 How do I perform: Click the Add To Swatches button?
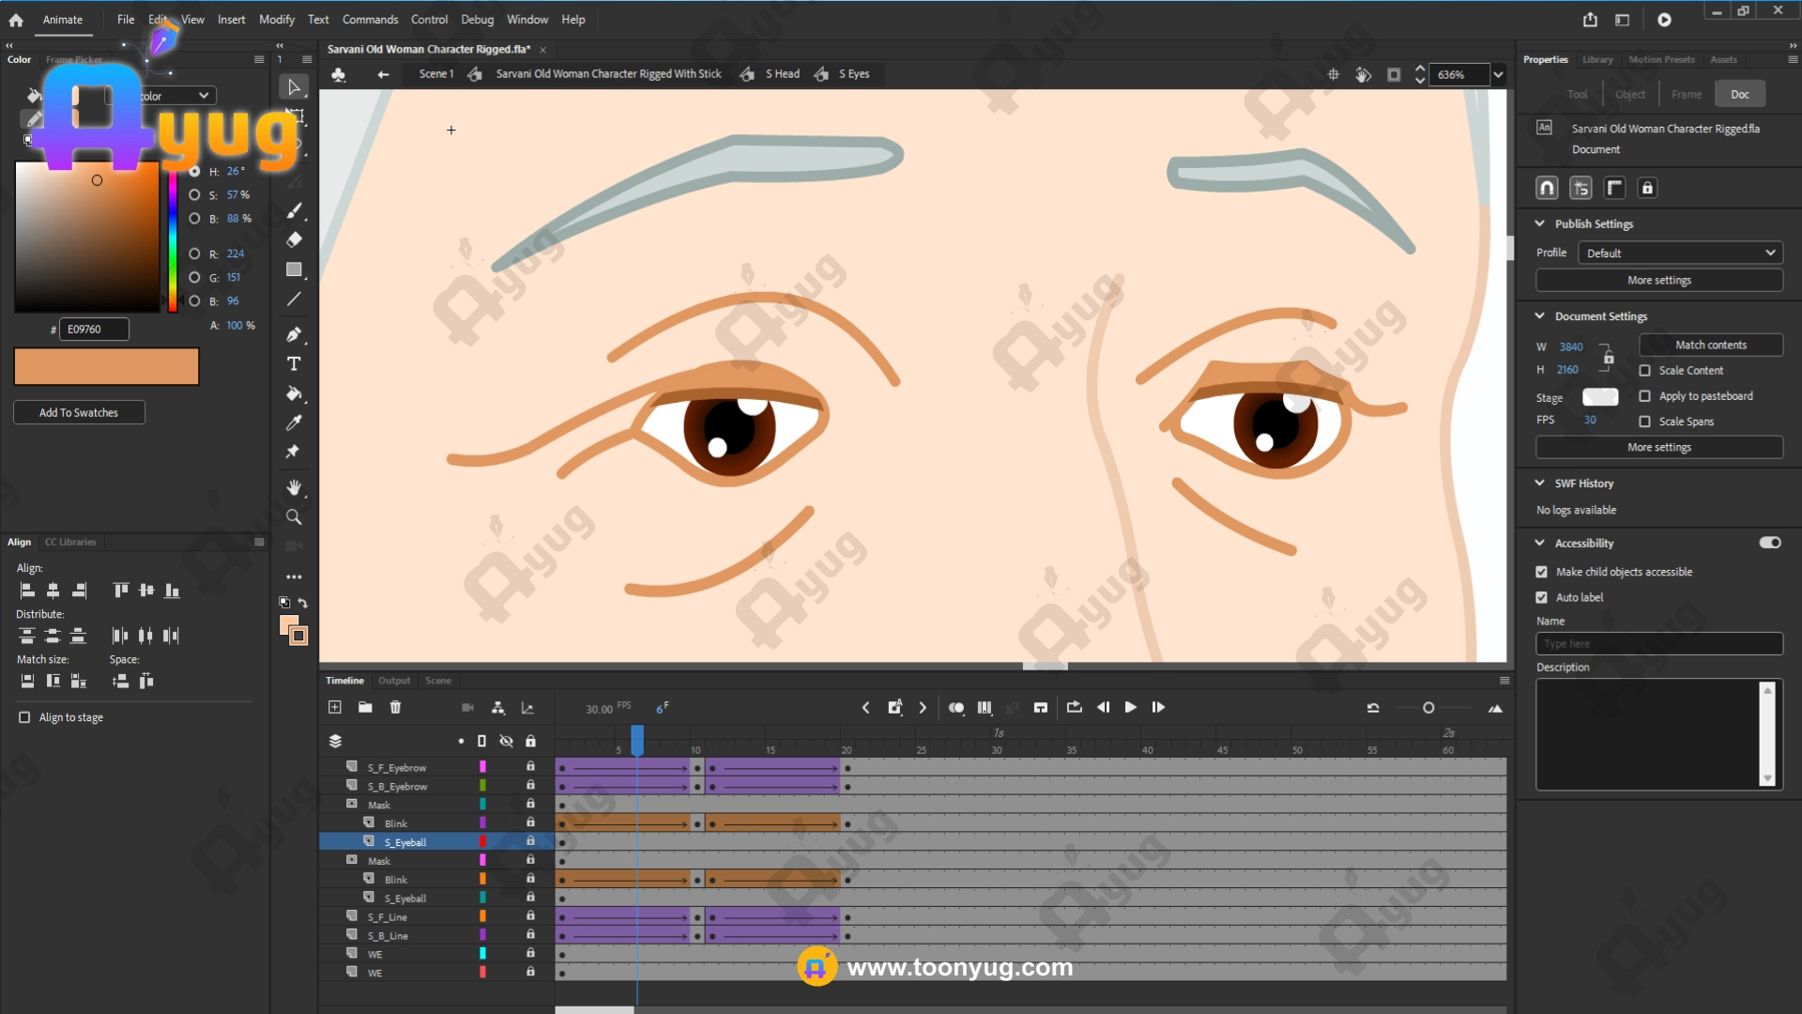79,412
